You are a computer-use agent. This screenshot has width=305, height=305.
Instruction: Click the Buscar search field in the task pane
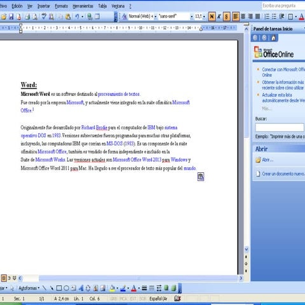[280, 128]
